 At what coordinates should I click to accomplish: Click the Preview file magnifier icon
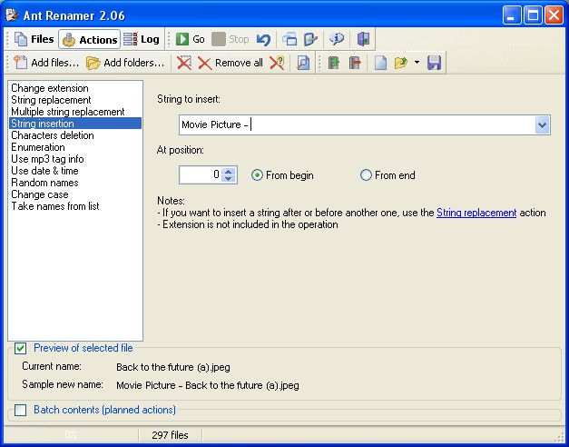[x=303, y=63]
